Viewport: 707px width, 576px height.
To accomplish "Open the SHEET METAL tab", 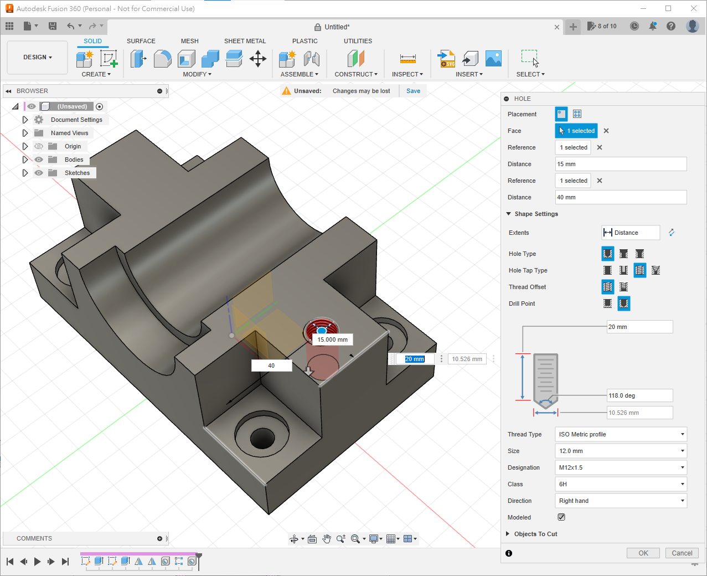I will click(x=245, y=41).
